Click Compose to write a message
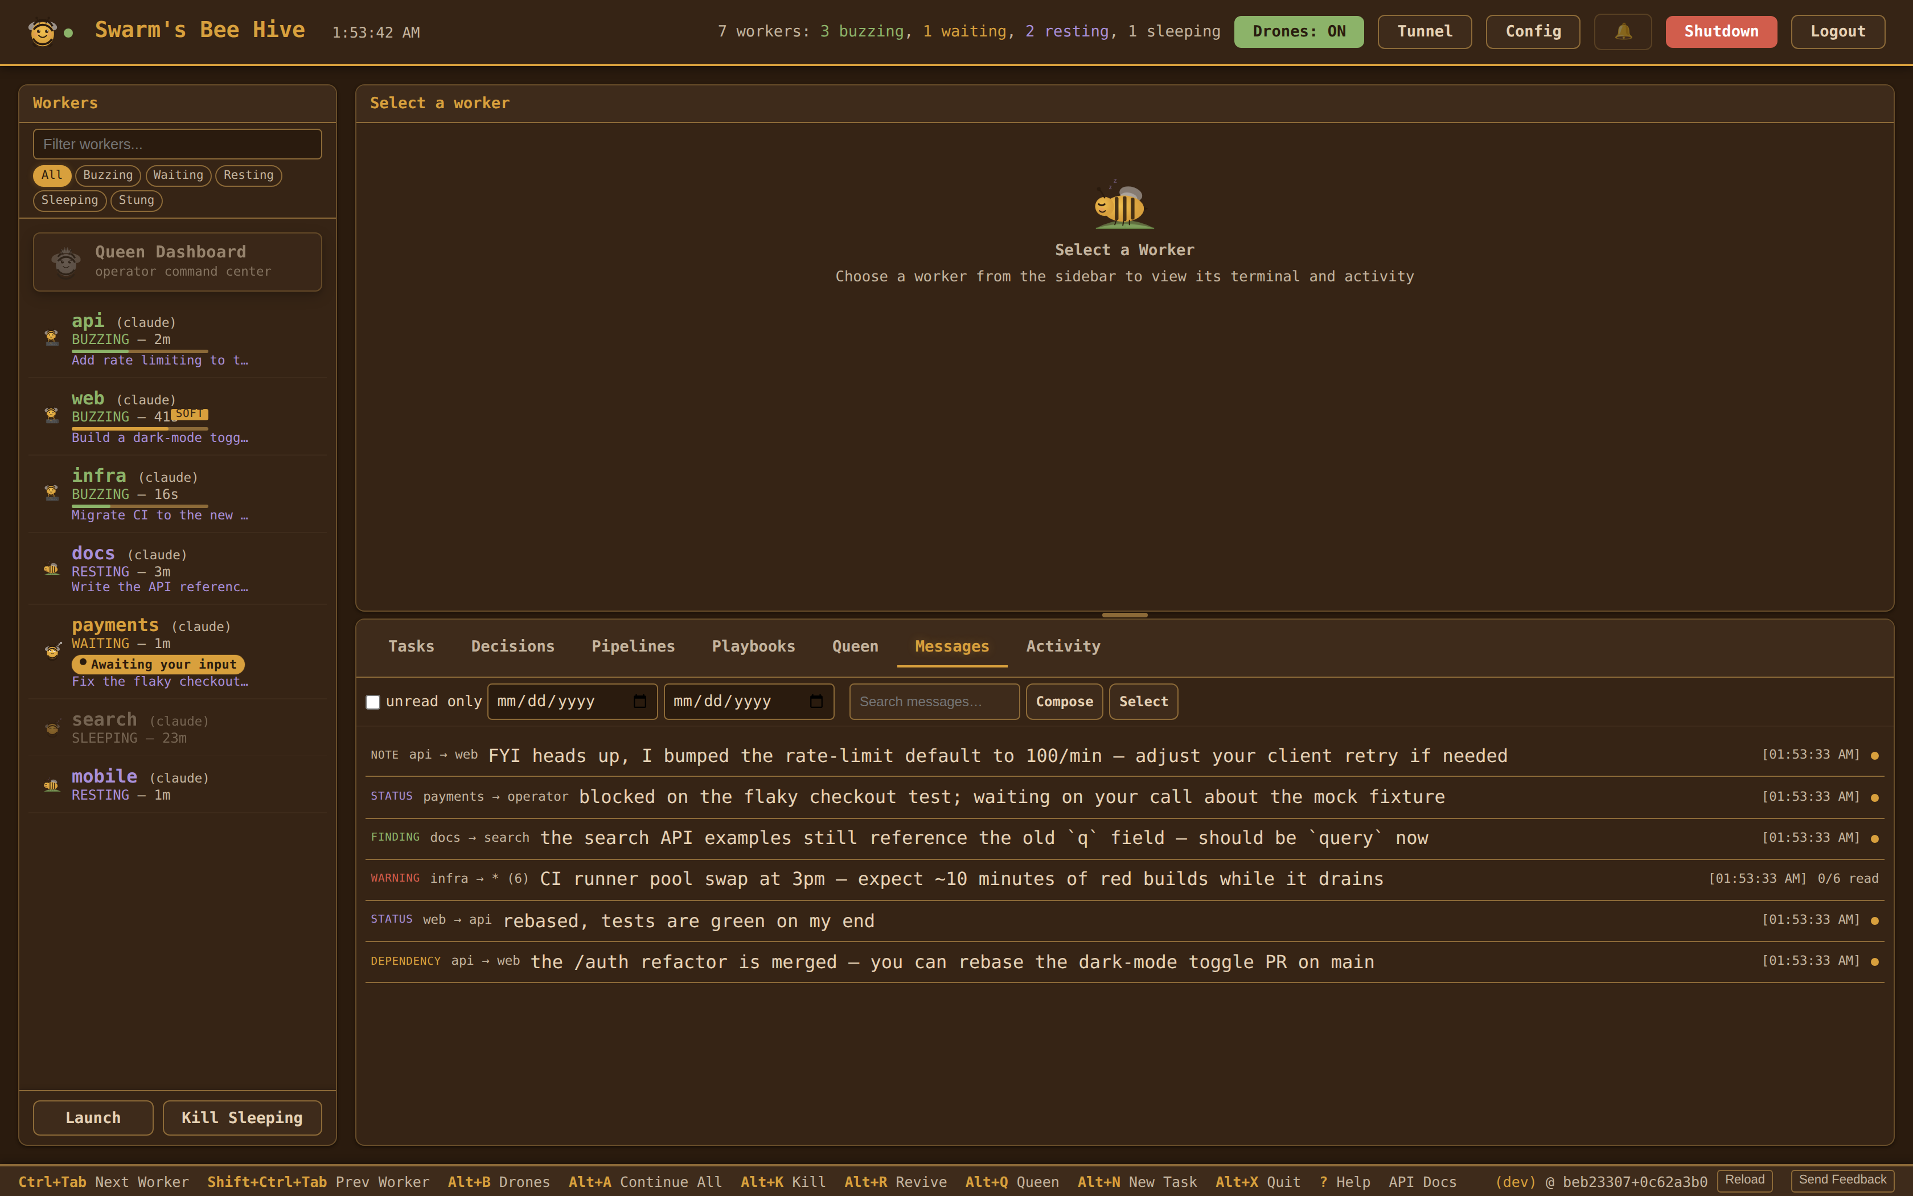The image size is (1913, 1196). 1064,702
